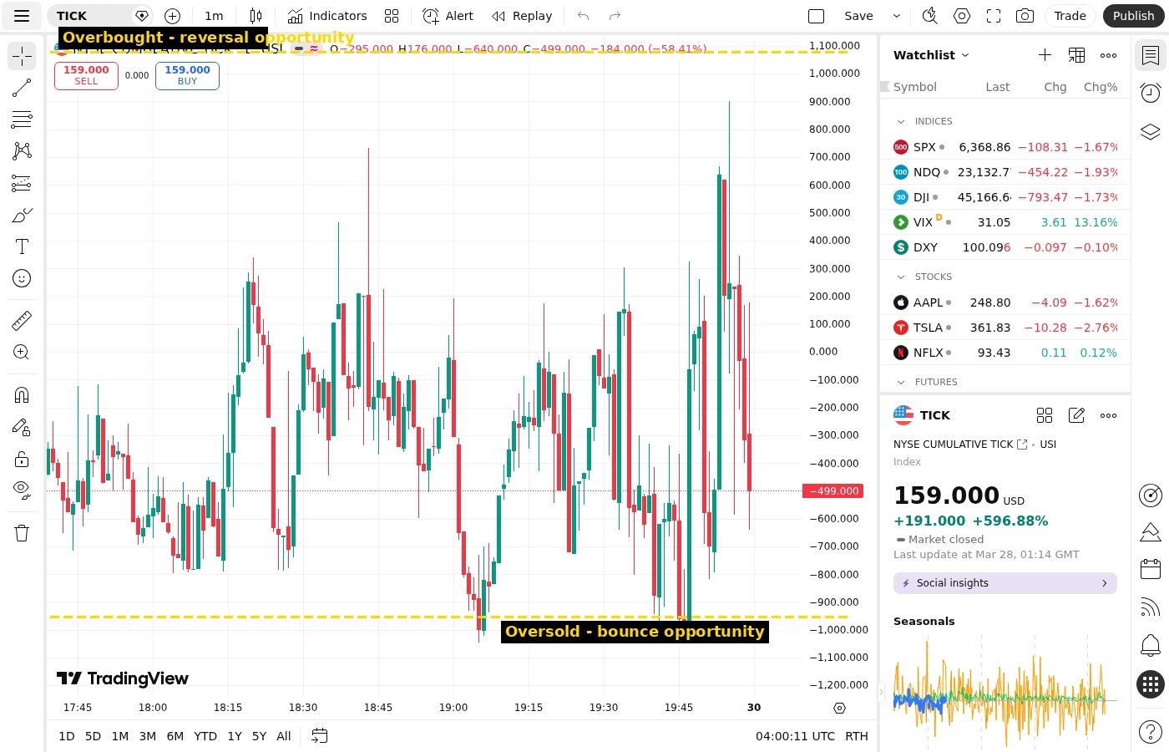Select TSLA in the watchlist
Screen dimensions: 1169x752
click(x=1005, y=328)
